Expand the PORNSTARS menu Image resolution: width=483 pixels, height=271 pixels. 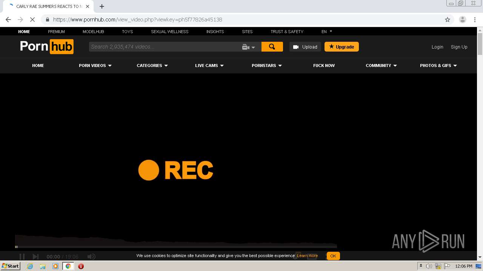pyautogui.click(x=267, y=65)
